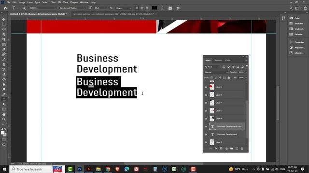The width and height of the screenshot is (309, 173).
Task: Click foreground color swatch in toolbar
Action: pos(2,133)
